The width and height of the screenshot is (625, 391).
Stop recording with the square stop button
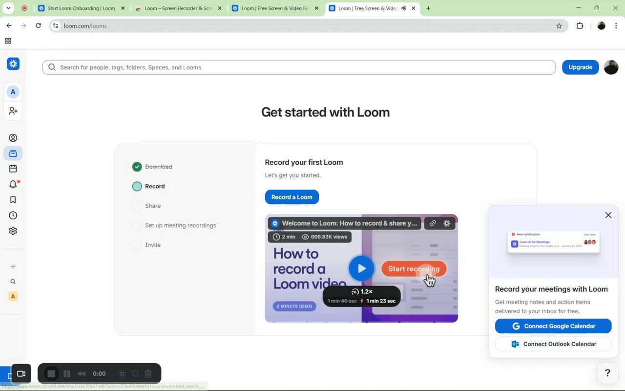click(x=51, y=374)
